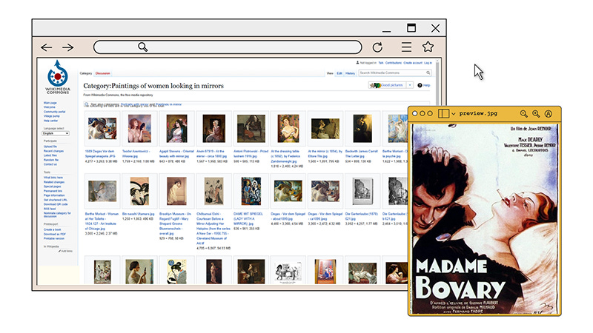Viewport: 593px width, 333px height.
Task: Click the browser page vertical scrollbar
Action: pos(438,82)
